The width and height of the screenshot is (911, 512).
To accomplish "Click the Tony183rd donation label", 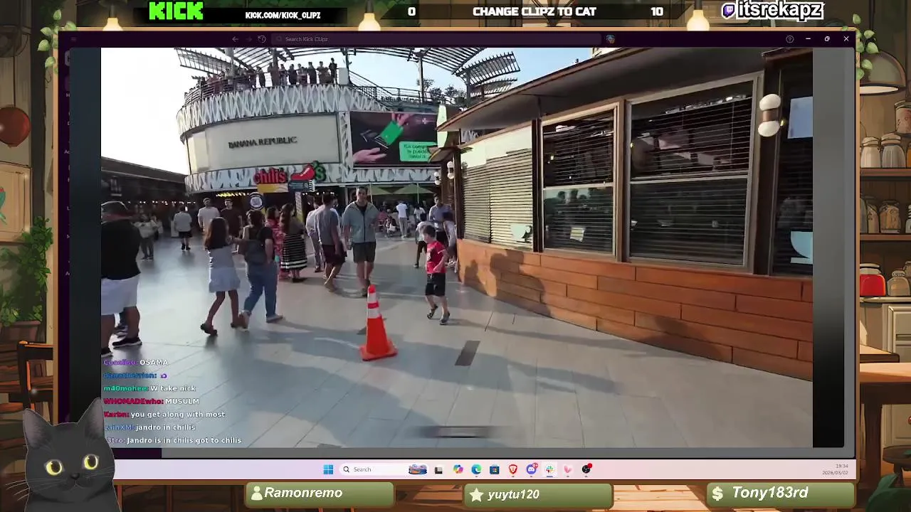I will (x=770, y=493).
